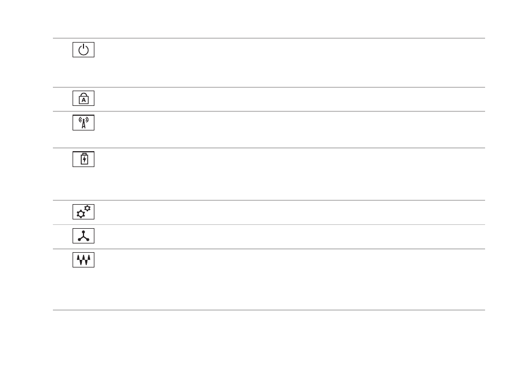520x369 pixels.
Task: Click the three-node network hub icon
Action: [83, 236]
